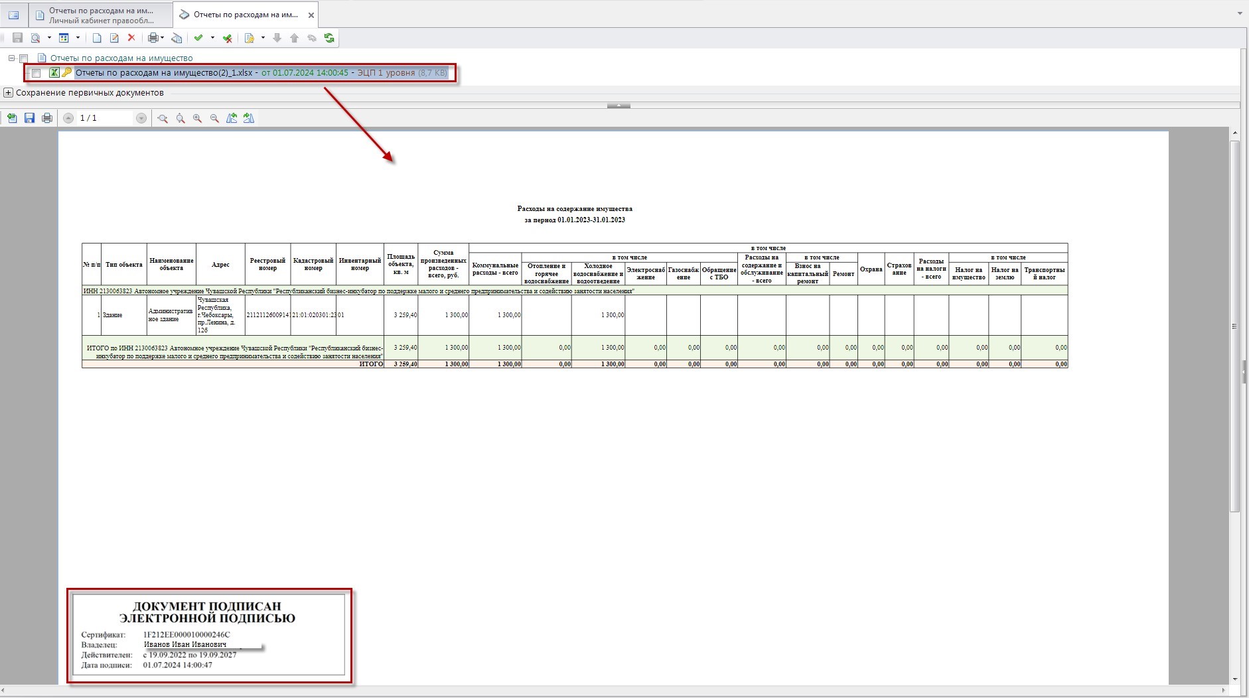Click the fit-width zoom magnifier icon

coord(163,118)
